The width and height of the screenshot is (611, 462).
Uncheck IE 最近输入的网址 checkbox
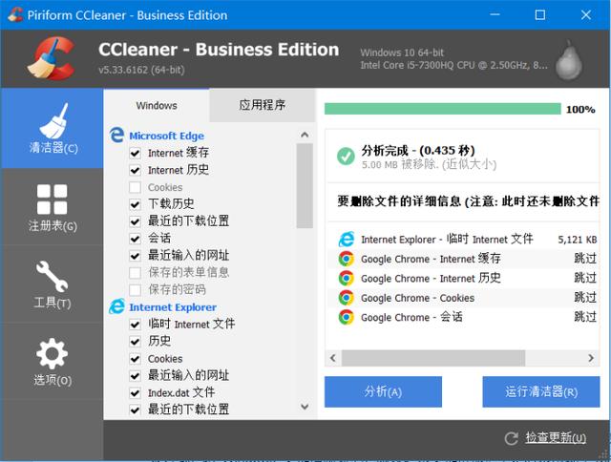(135, 375)
